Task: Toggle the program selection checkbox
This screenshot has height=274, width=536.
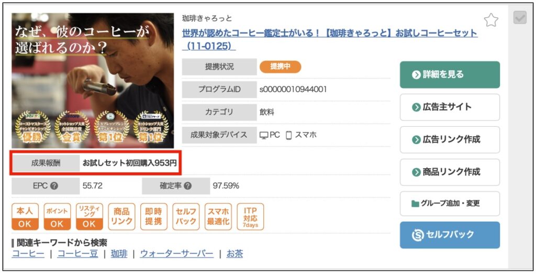Action: 520,18
